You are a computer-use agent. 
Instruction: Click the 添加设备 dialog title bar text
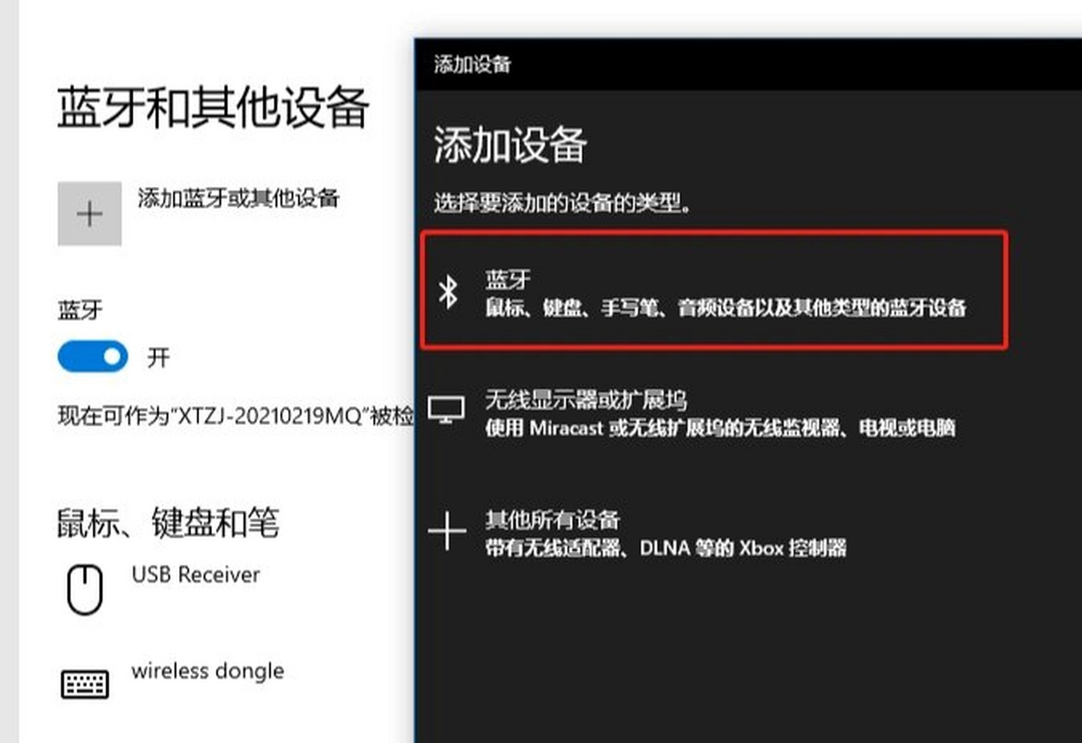pyautogui.click(x=472, y=64)
